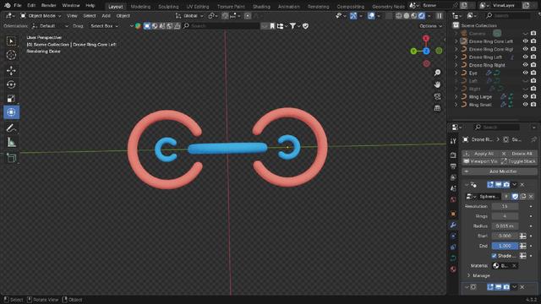Click the filter funnel icon in header
Image resolution: width=541 pixels, height=304 pixels.
(292, 26)
